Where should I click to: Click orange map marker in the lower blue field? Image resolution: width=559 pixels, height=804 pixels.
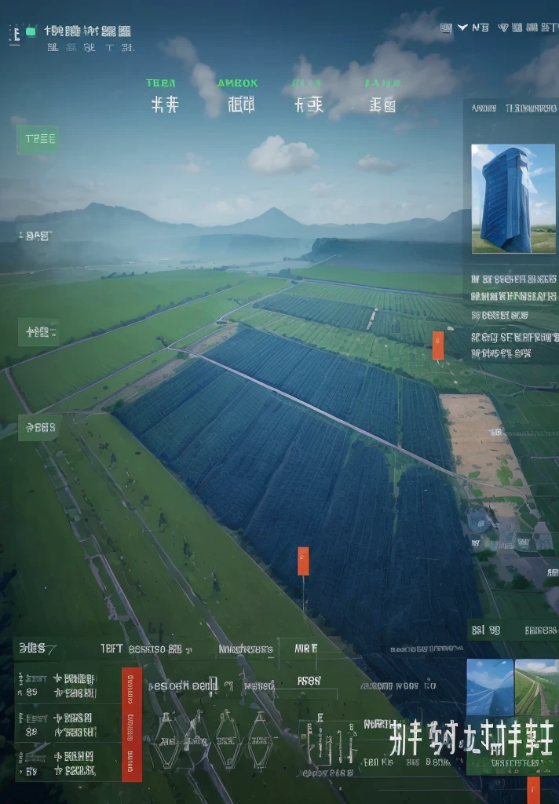click(303, 561)
